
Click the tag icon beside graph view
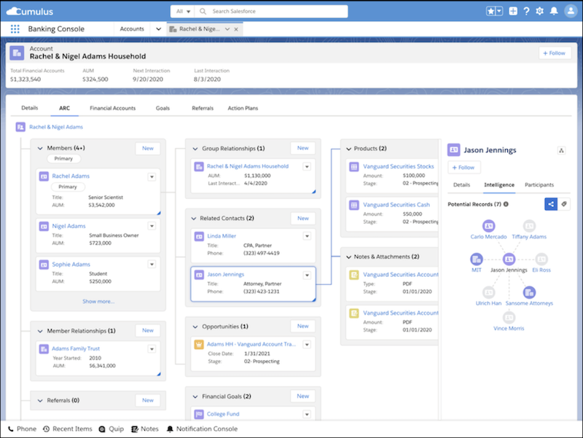tap(563, 204)
